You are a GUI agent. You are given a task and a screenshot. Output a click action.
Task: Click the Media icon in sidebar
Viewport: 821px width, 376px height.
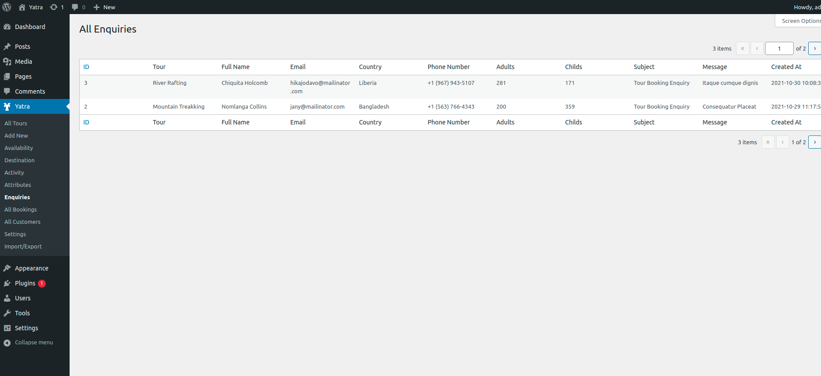7,62
